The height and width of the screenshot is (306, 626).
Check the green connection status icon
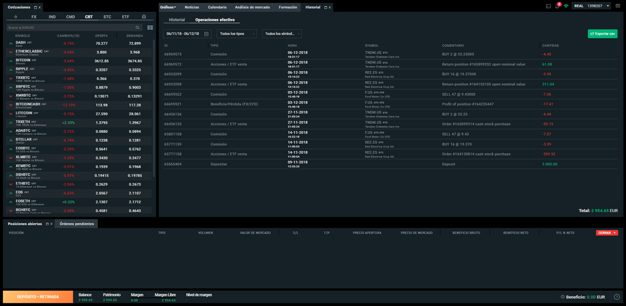pos(565,6)
